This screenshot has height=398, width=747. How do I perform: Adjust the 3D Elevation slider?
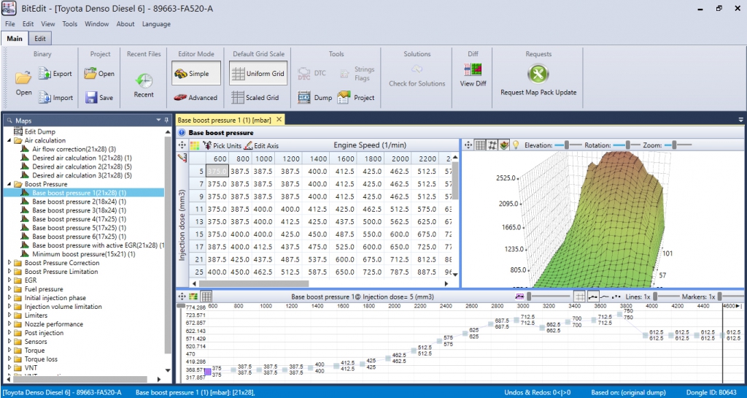[568, 145]
